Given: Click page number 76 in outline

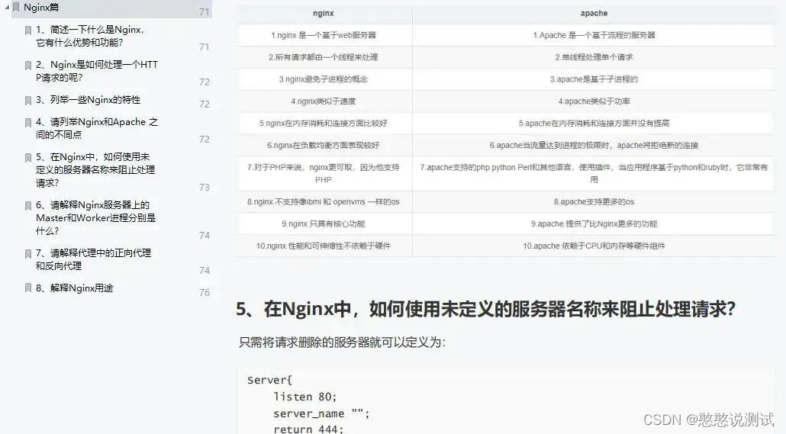Looking at the screenshot, I should (205, 293).
